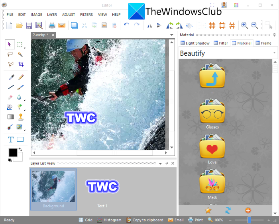Select the crop tool

tap(21, 64)
